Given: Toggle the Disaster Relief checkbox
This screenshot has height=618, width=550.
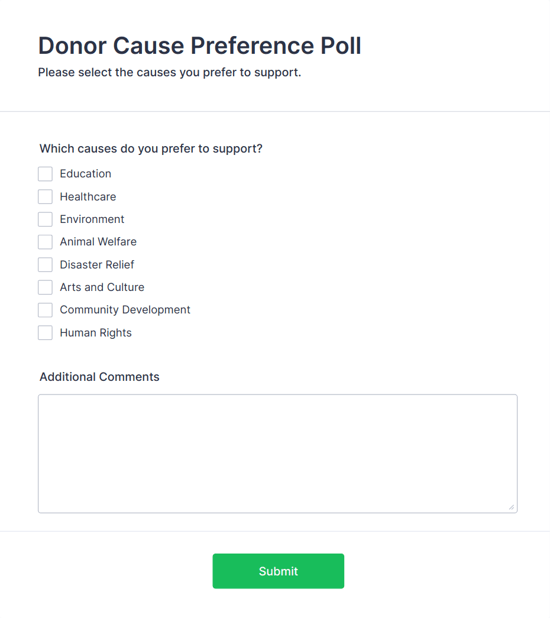Looking at the screenshot, I should click(x=46, y=265).
